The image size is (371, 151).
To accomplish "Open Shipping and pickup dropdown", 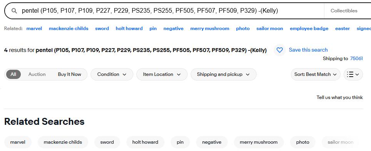I will (223, 74).
